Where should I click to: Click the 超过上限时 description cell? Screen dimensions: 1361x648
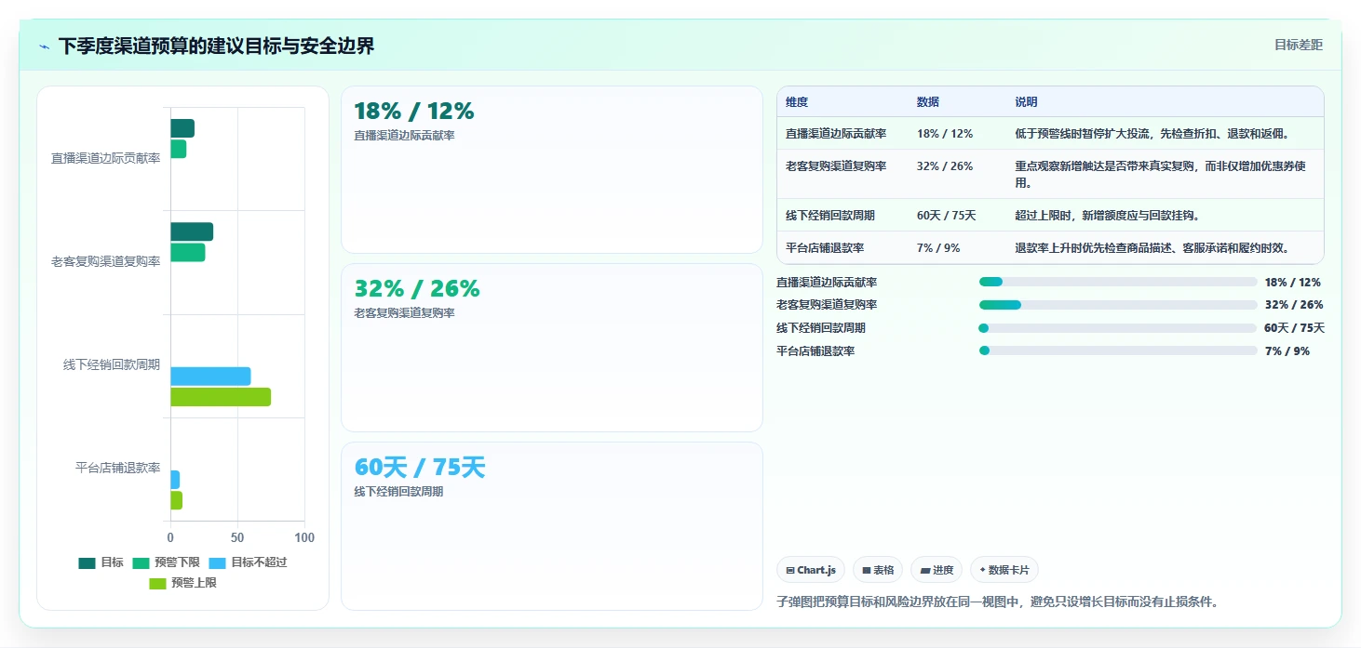[x=1108, y=216]
